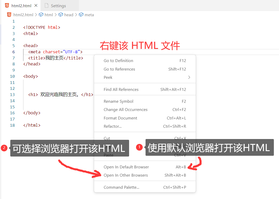
Task: Expand breadcrumb chevron after html2.html
Action: (36, 15)
